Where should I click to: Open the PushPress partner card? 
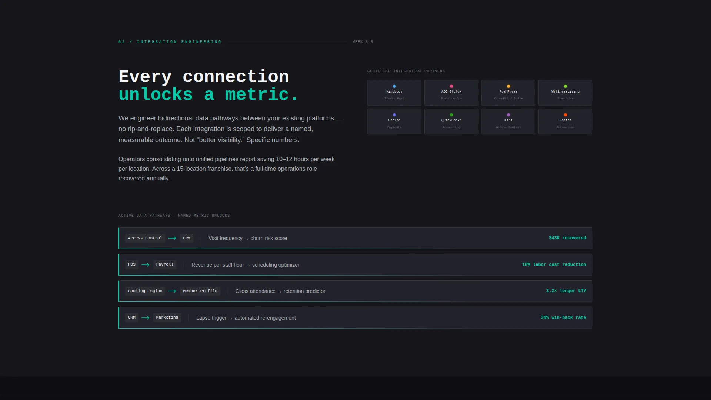(x=508, y=93)
